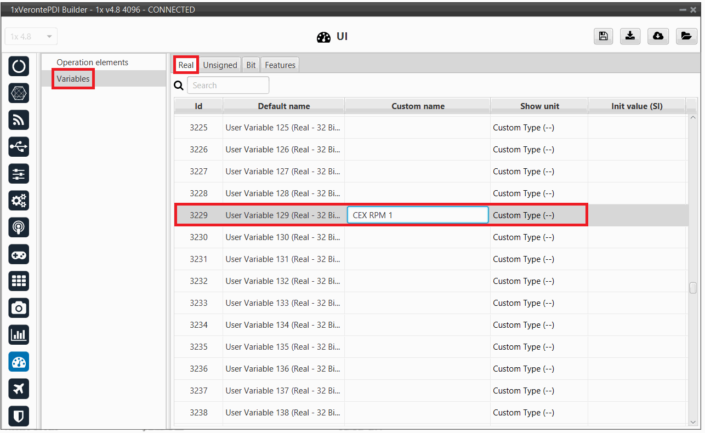The height and width of the screenshot is (433, 705).
Task: Open the USB connections sidebar icon
Action: (19, 147)
